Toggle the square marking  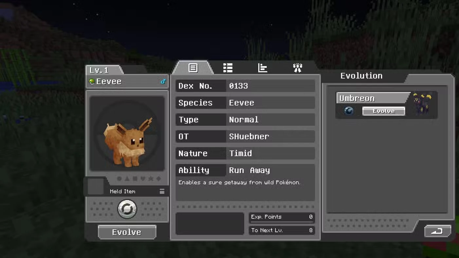click(135, 179)
